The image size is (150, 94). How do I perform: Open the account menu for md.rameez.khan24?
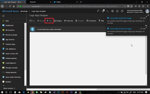click(x=138, y=11)
